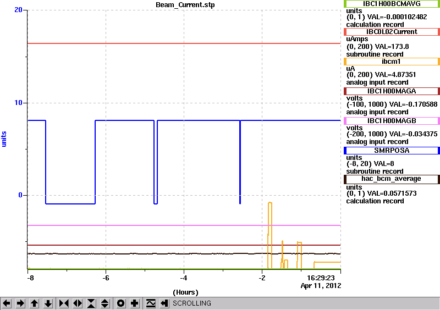Click the y-axis tick label 20
Image resolution: width=440 pixels, height=310 pixels.
[x=18, y=10]
